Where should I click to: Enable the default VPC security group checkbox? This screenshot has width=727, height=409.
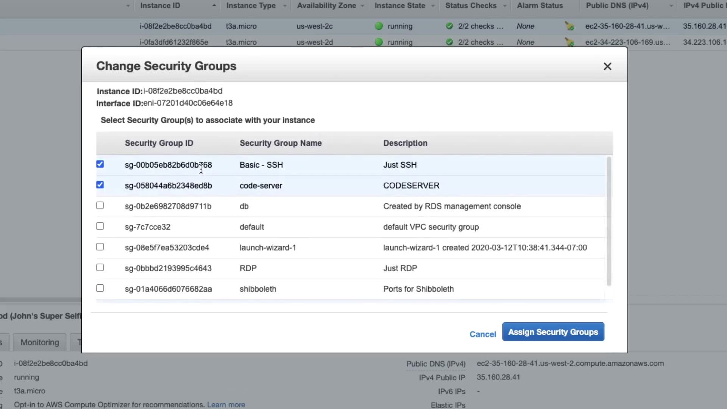click(100, 226)
